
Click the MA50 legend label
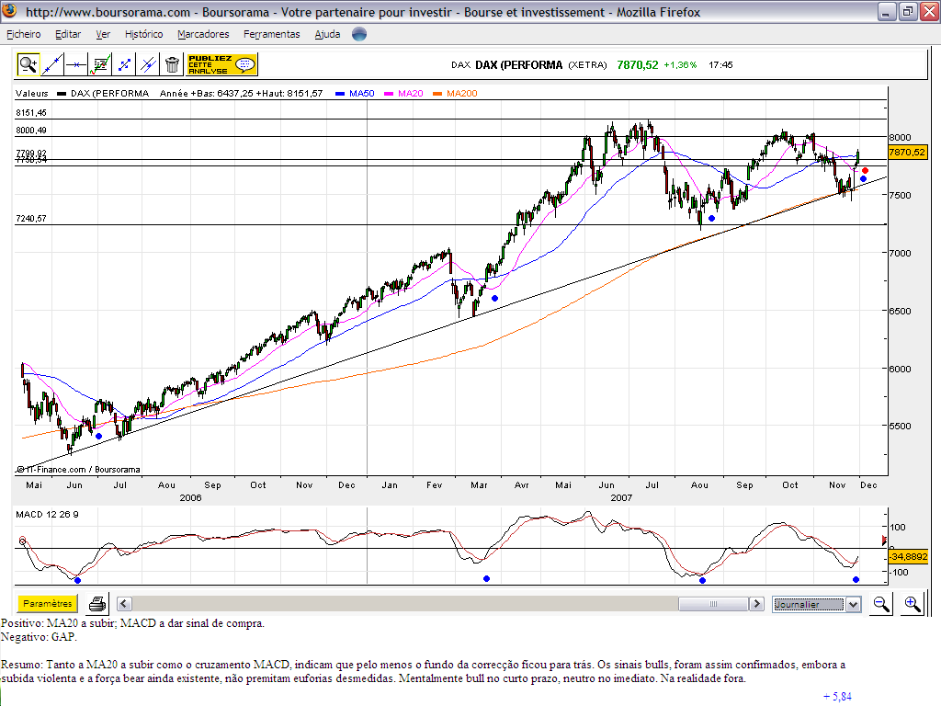(x=362, y=93)
